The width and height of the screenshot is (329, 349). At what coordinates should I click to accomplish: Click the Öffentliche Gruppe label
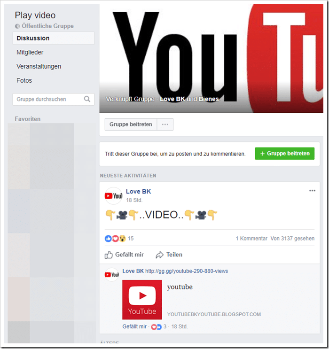[x=47, y=26]
